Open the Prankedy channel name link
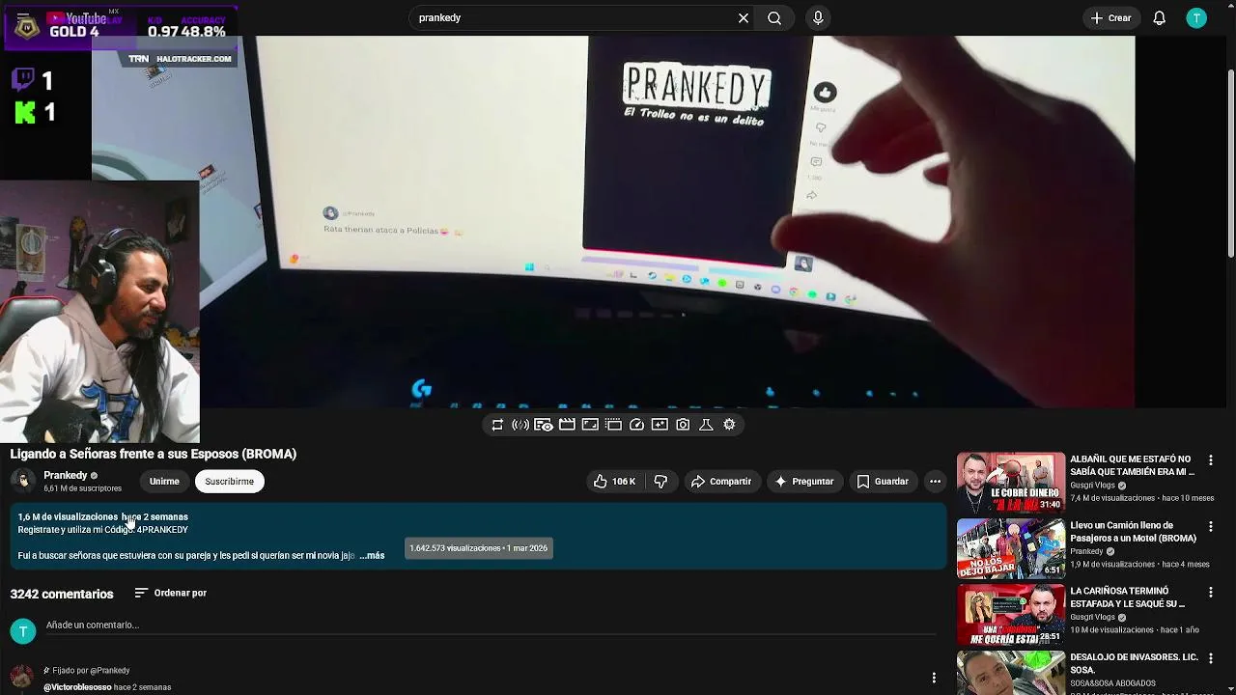Screen dimensions: 1236x695 (x=66, y=475)
